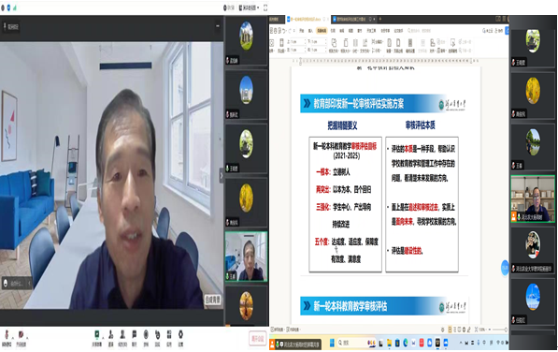Open the share screen green icon
Viewport: 558px width, 352px height.
(x=97, y=336)
